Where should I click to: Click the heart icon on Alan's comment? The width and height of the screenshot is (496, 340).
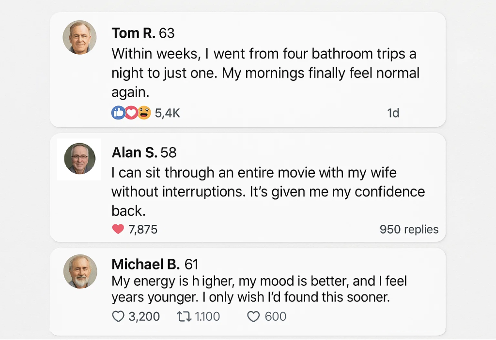click(118, 229)
